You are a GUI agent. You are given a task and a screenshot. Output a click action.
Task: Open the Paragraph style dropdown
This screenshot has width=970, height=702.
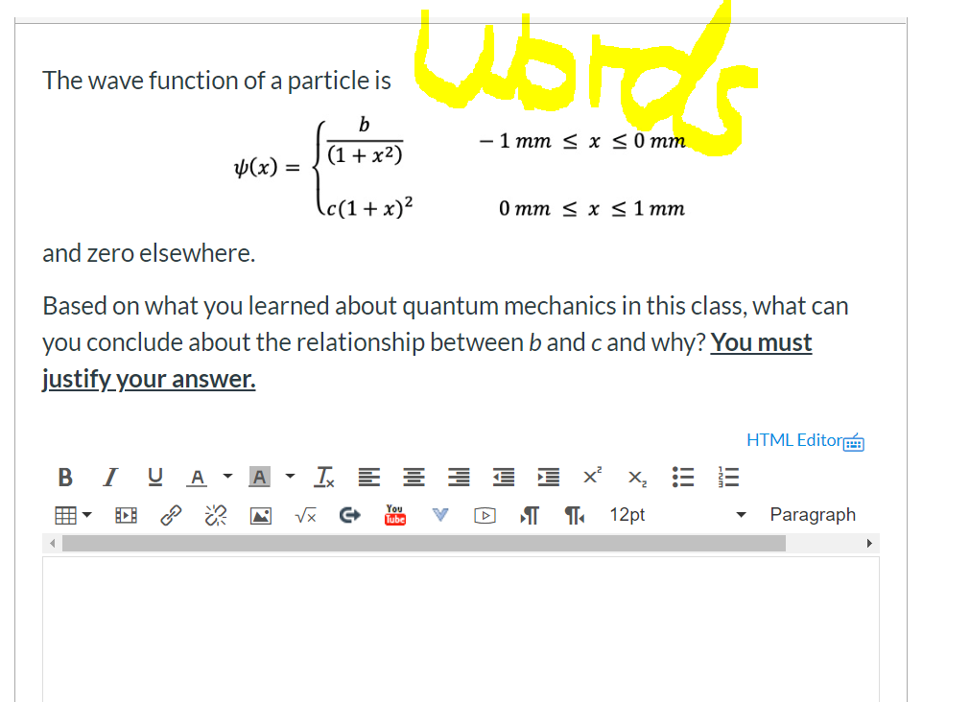click(x=813, y=514)
